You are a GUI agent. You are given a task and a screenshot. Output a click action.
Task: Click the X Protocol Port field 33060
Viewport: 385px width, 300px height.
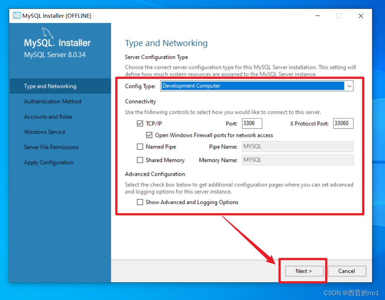coord(343,123)
